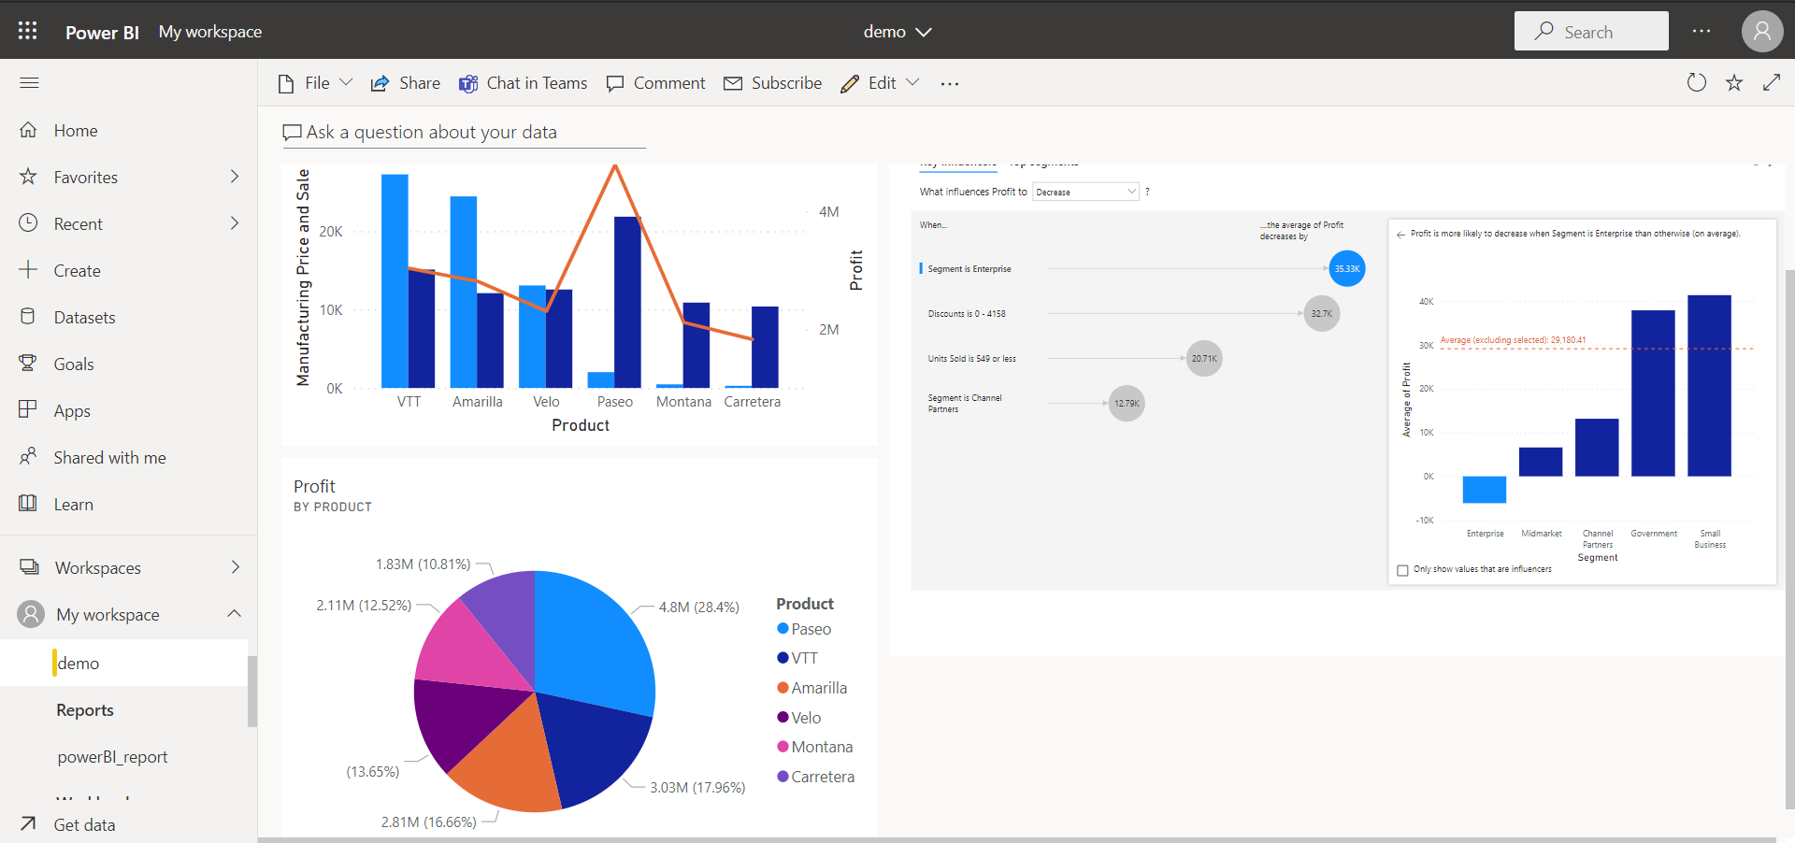
Task: Click 'Ask a question about your data' field
Action: pos(464,133)
